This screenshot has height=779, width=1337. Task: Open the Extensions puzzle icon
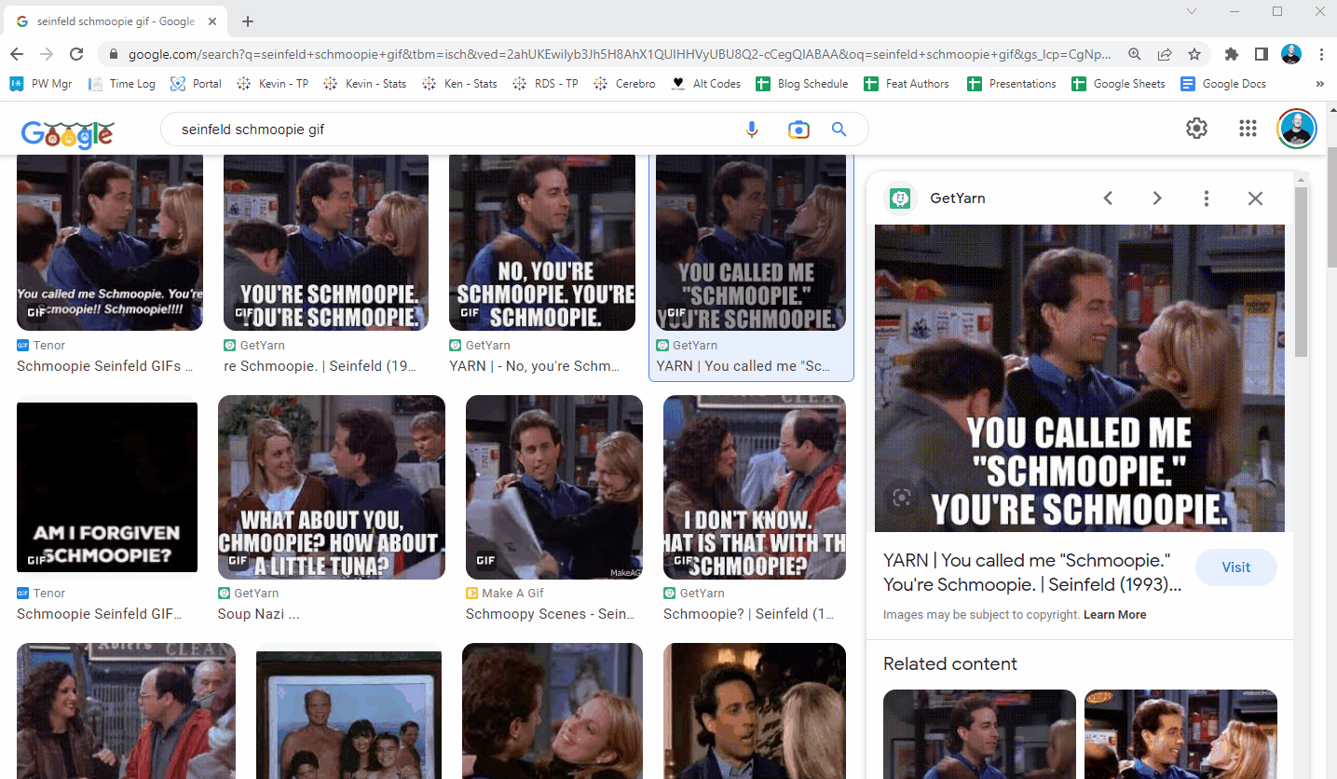1232,54
